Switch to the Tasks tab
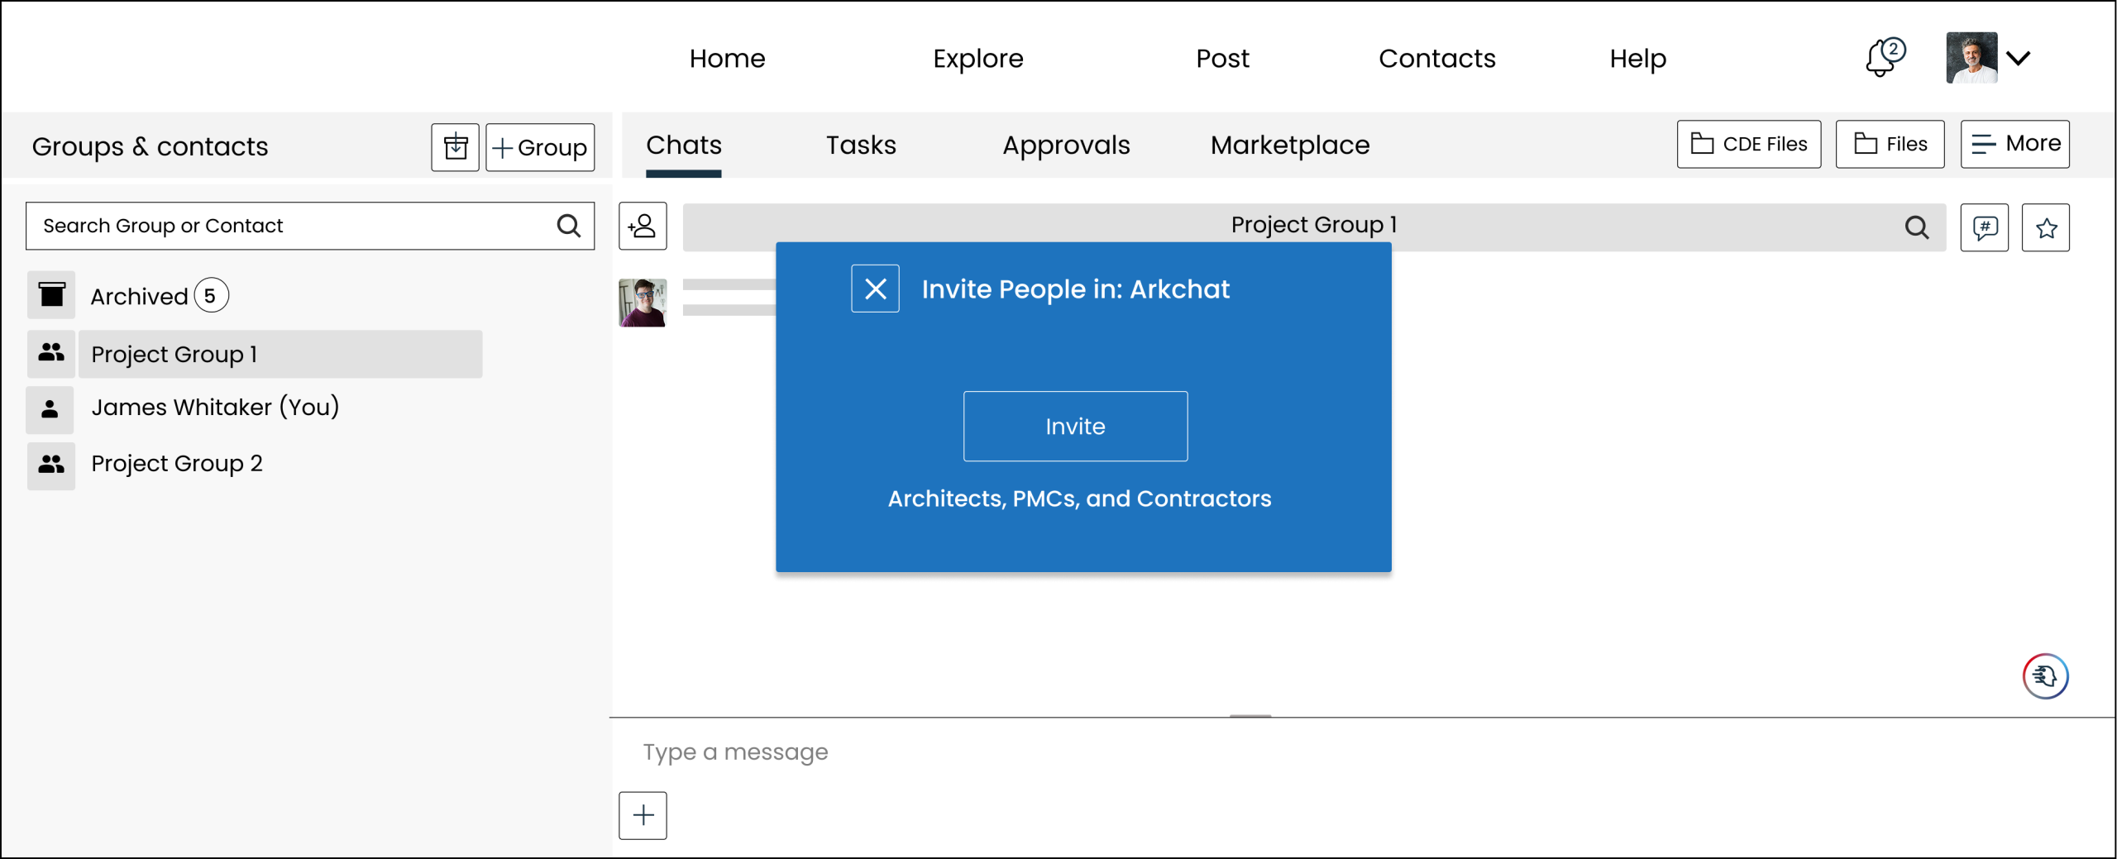Viewport: 2117px width, 859px height. 861,146
